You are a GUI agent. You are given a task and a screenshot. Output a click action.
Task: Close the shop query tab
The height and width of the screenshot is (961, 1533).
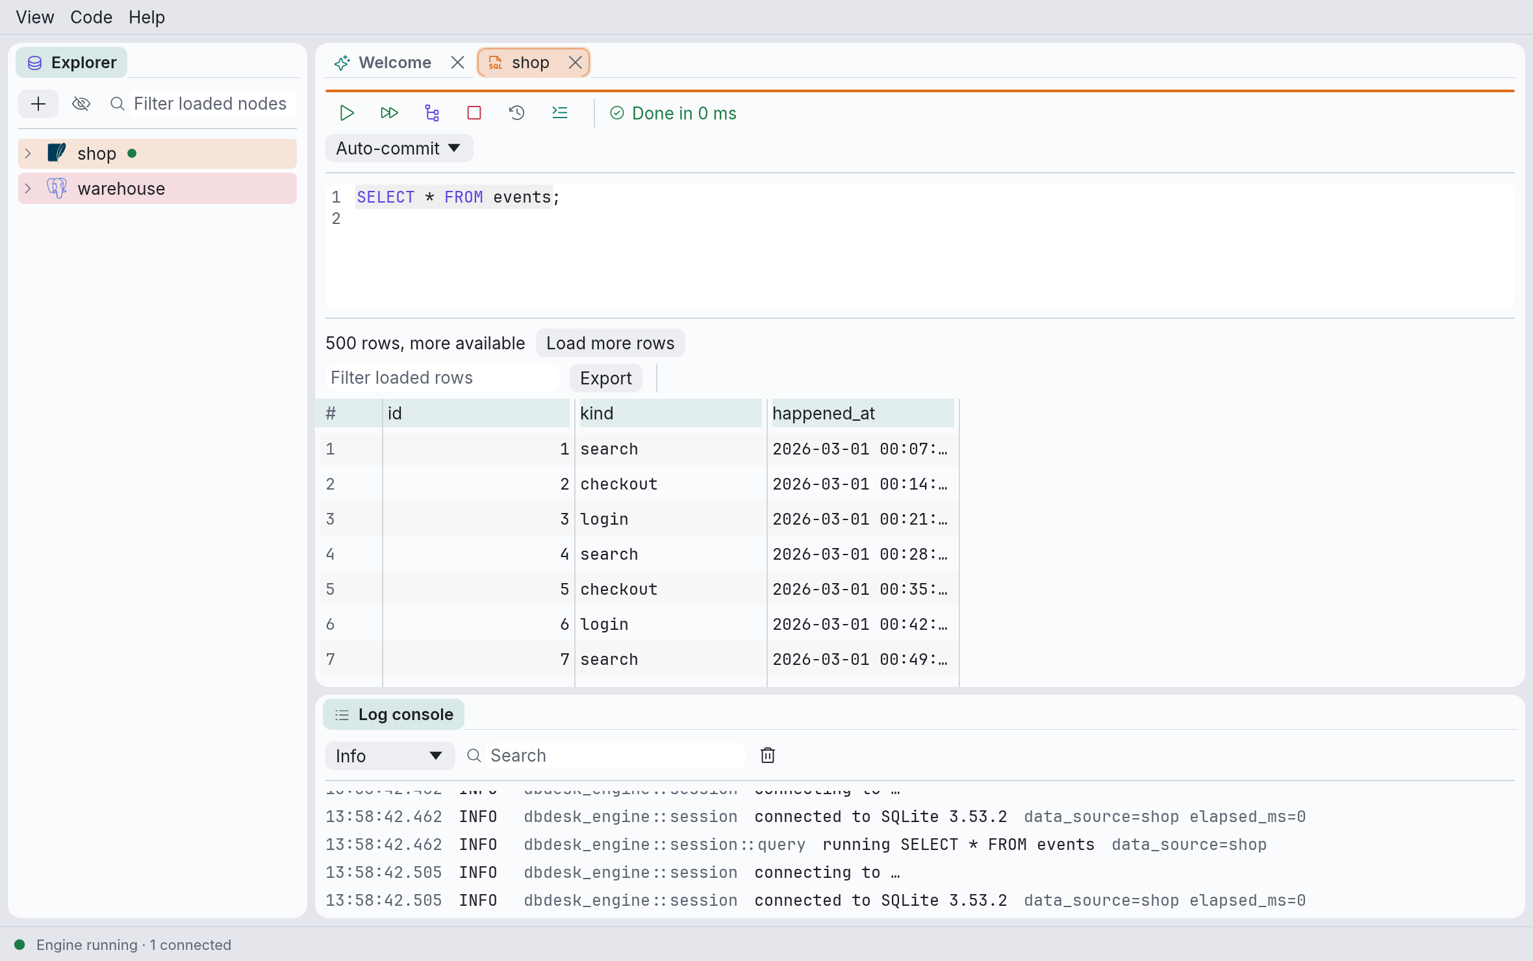(575, 62)
